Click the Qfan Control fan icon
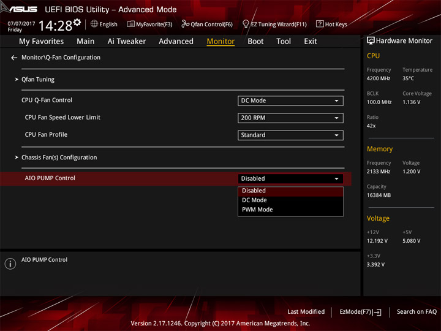Image resolution: width=441 pixels, height=331 pixels. [185, 24]
